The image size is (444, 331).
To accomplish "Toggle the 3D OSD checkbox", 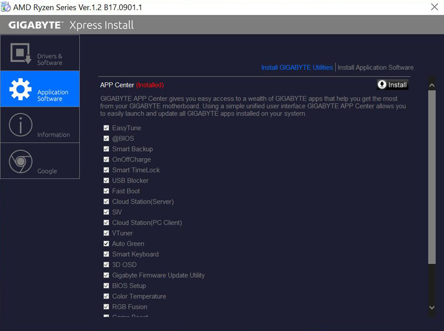I will point(106,264).
